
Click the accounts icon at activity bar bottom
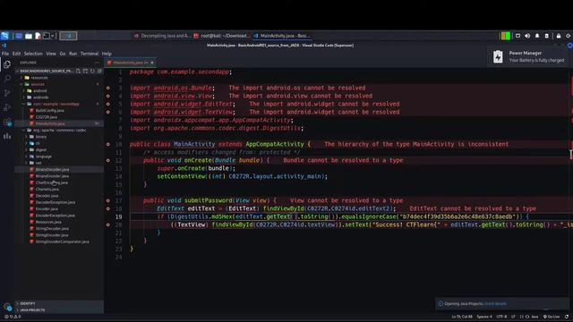7,307
